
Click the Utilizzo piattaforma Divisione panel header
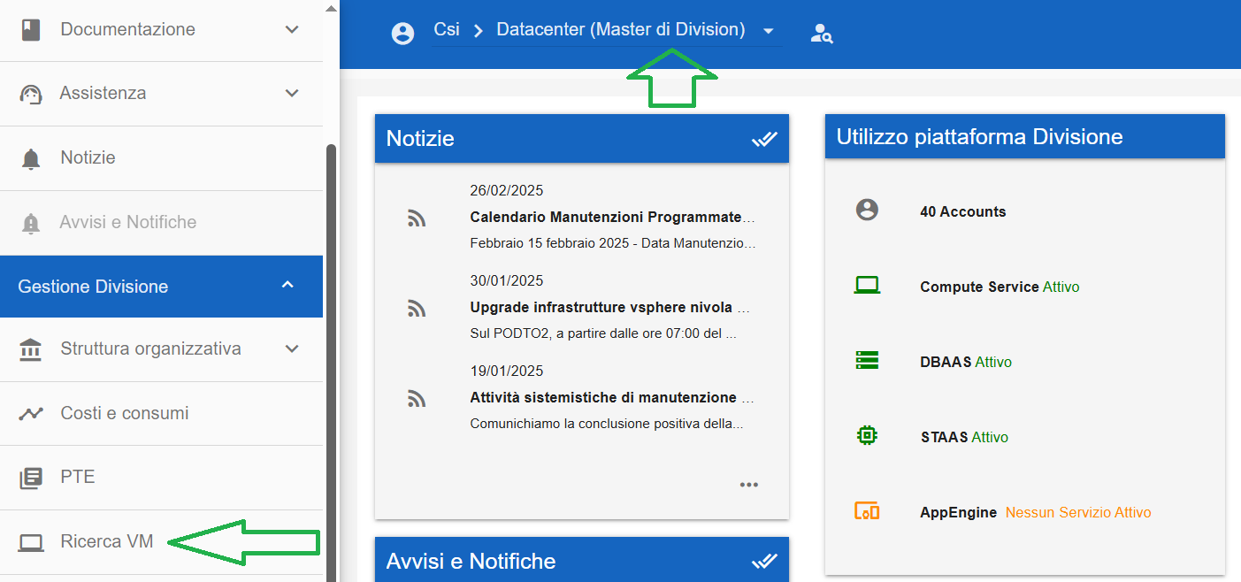coord(1025,137)
